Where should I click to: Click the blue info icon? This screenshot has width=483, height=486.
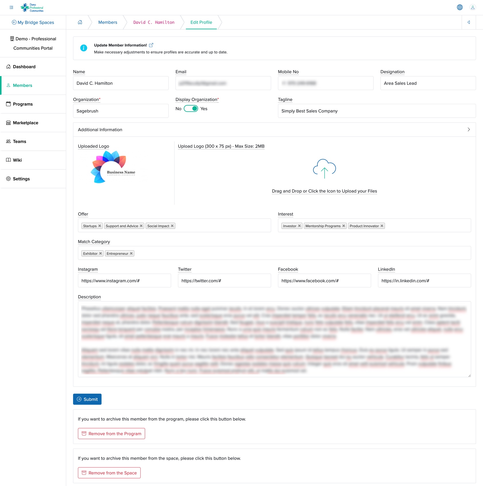coord(84,48)
